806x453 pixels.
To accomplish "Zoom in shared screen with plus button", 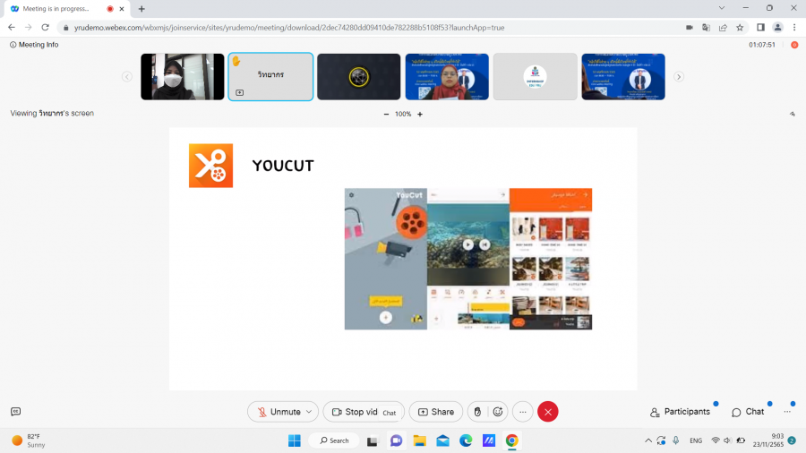I will [x=420, y=114].
